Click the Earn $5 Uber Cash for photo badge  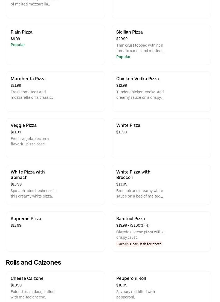click(139, 244)
